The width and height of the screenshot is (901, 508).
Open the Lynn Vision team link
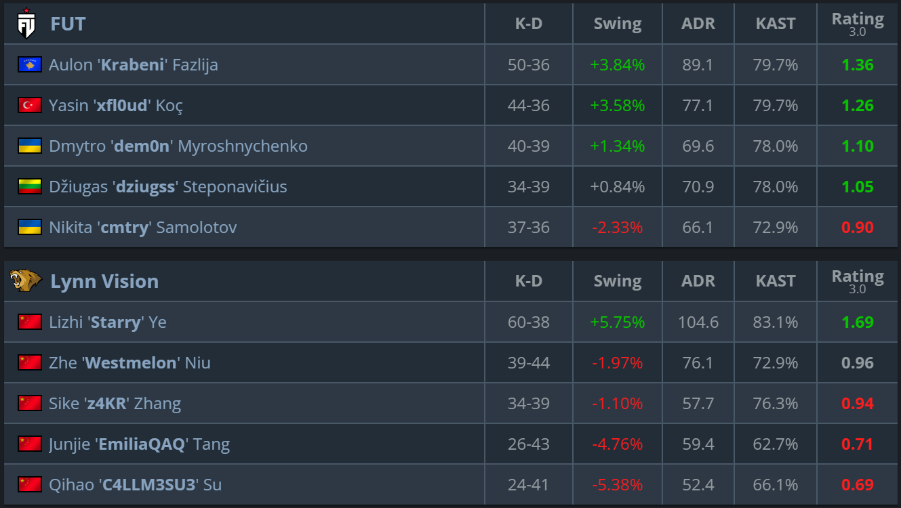tap(104, 281)
